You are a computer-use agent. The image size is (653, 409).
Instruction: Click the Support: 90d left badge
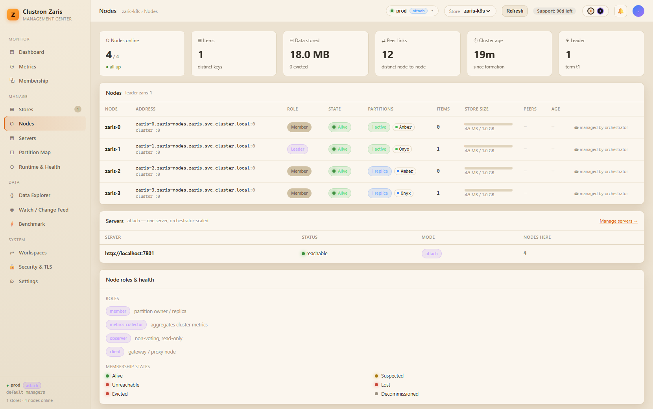[x=555, y=11]
